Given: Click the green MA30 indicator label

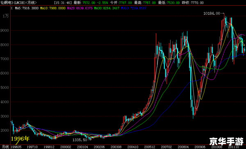Looking at the screenshot, I should click(x=107, y=8).
